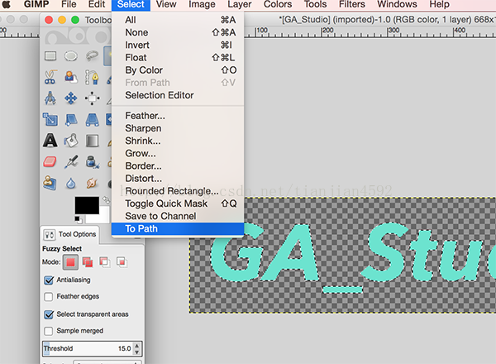Select the Ellipse Select tool

pos(71,56)
